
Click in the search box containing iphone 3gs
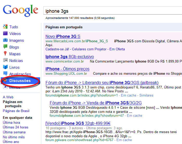112,11
